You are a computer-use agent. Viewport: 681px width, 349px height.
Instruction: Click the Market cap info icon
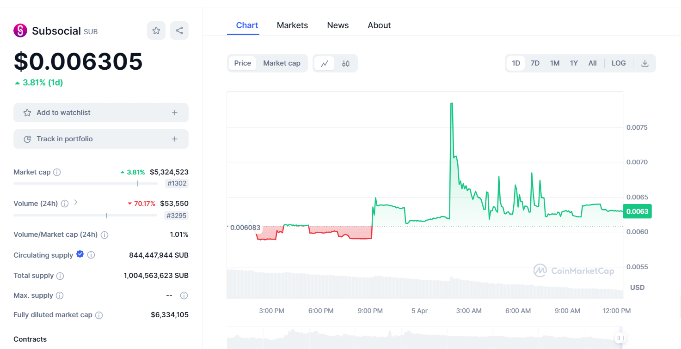coord(56,172)
